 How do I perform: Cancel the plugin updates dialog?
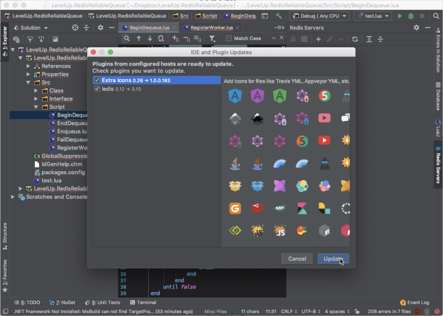[x=297, y=259]
